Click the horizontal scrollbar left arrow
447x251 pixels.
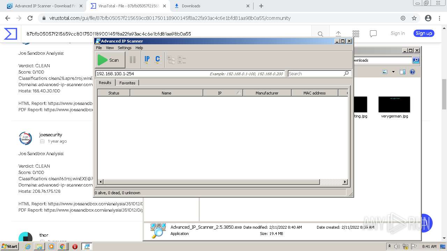pyautogui.click(x=101, y=182)
